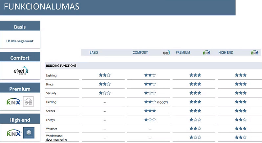Viewport: 262px width, 143px height.
Task: Click the COMFORT column header
Action: [140, 52]
